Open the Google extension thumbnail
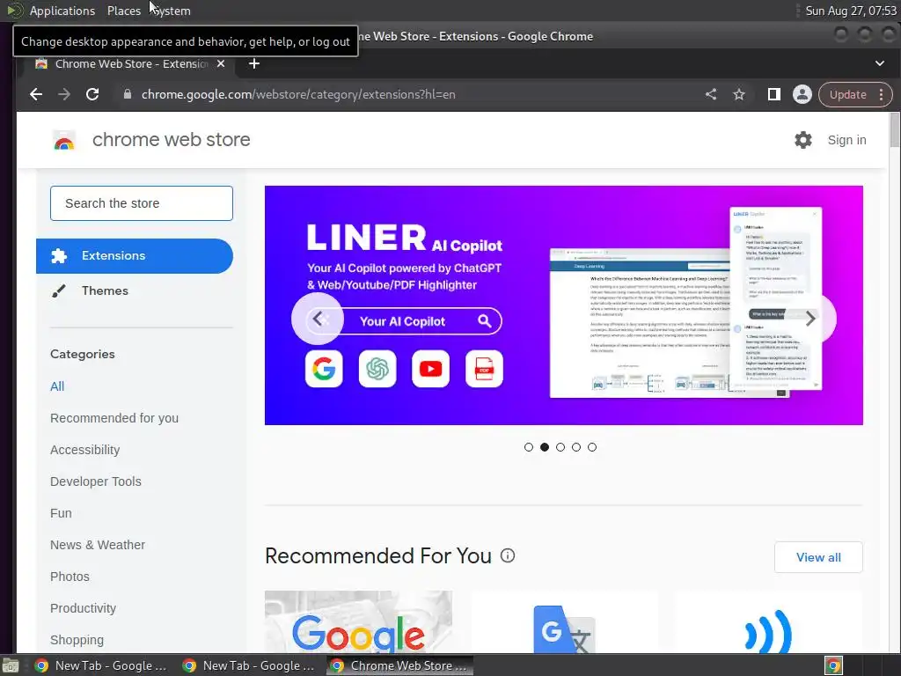The image size is (901, 676). 358,622
